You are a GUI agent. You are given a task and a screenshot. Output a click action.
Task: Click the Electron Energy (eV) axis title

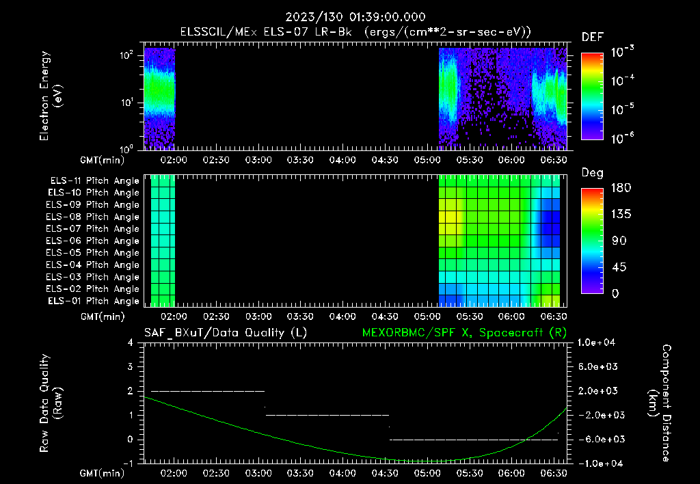click(x=51, y=96)
